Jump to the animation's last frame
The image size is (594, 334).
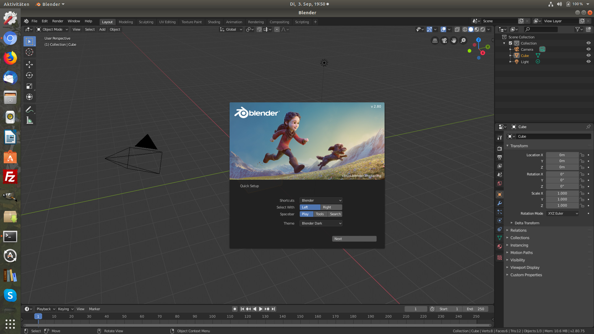point(273,309)
